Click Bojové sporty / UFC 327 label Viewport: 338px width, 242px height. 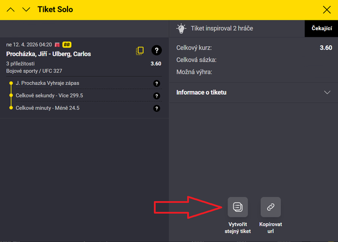(x=33, y=71)
